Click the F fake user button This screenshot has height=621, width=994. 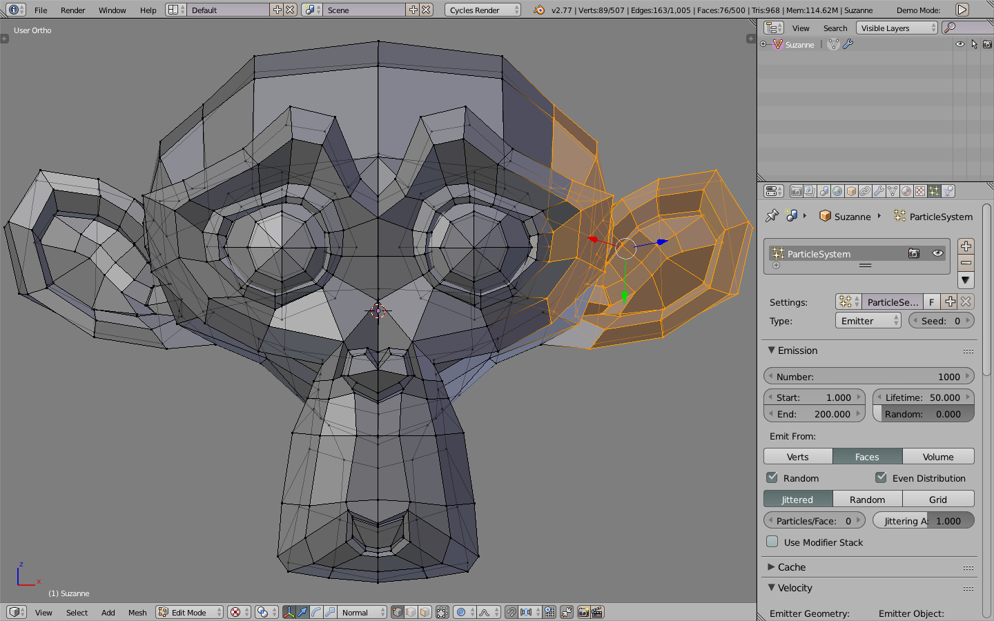pos(931,302)
